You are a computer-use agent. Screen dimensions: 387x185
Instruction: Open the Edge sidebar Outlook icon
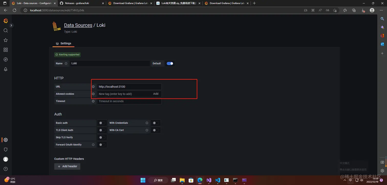382,44
